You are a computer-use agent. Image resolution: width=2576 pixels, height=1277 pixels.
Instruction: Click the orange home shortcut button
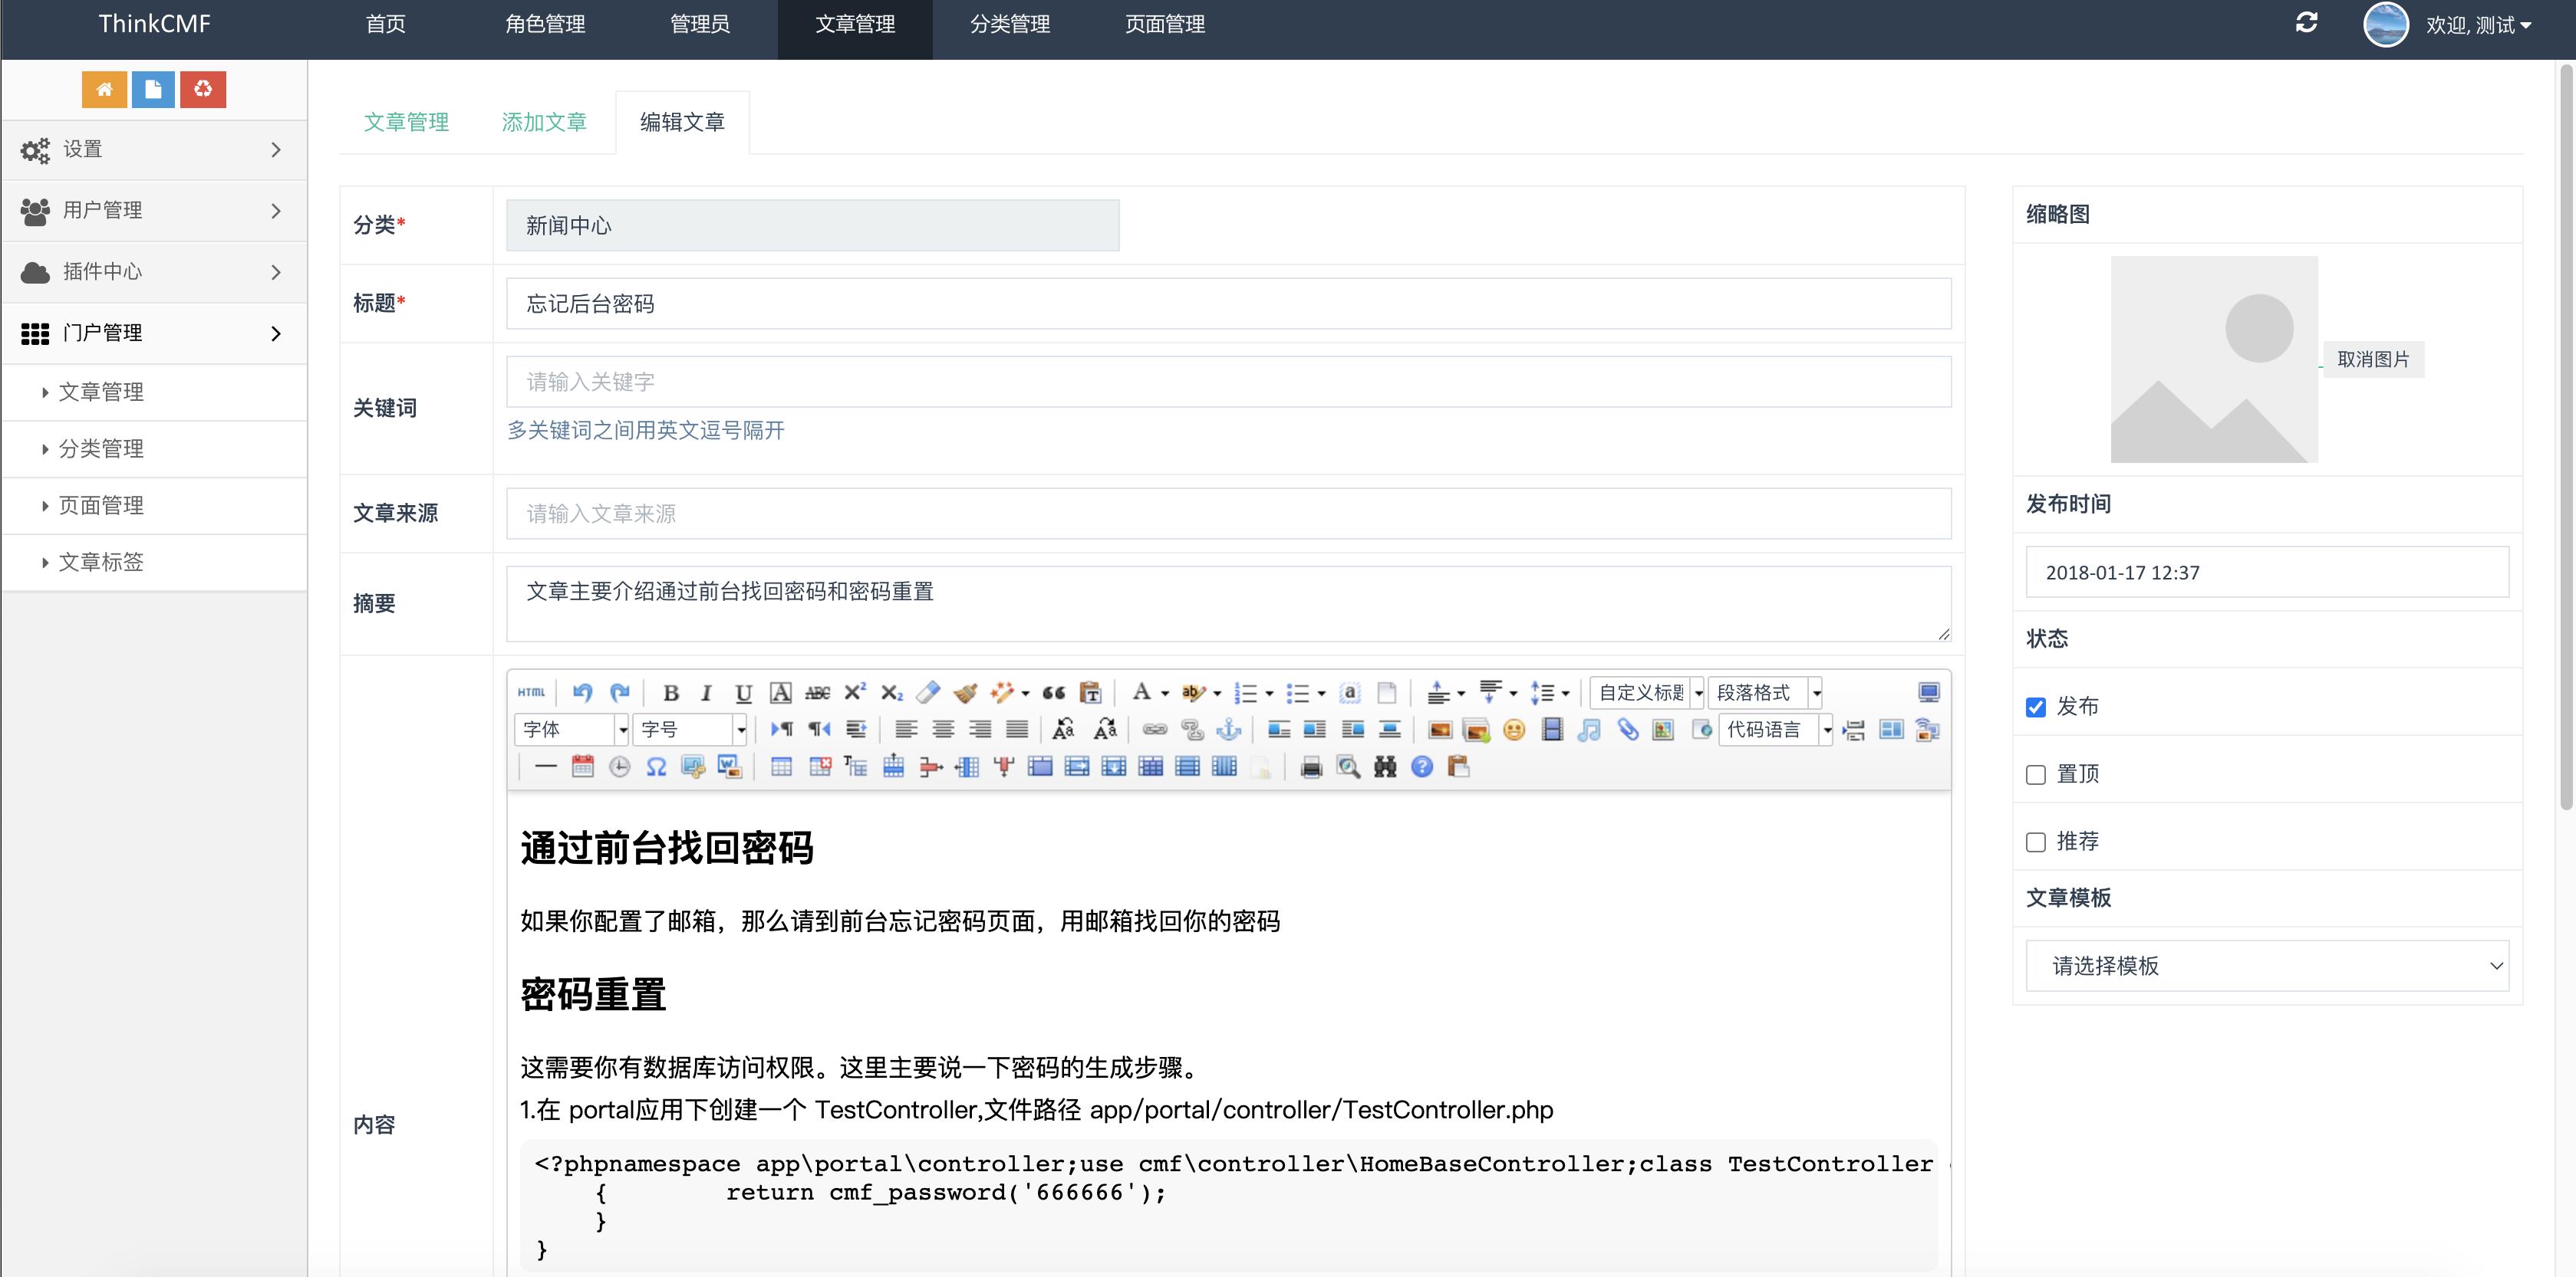point(104,89)
